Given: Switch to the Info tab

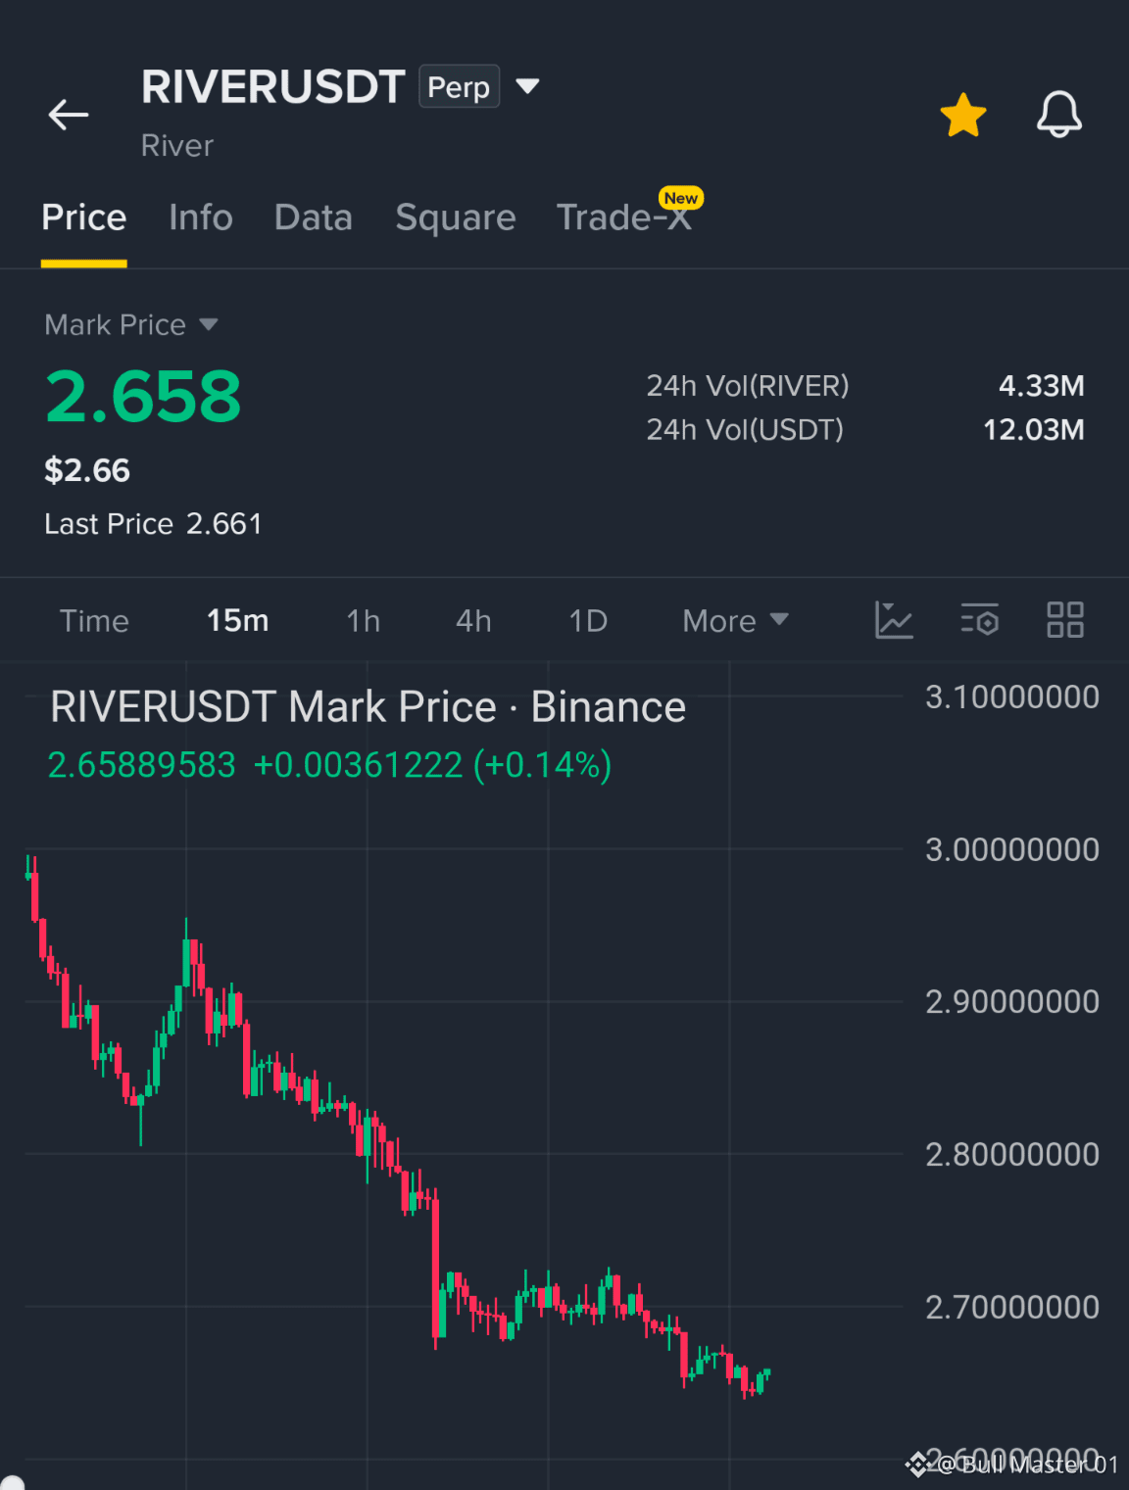Looking at the screenshot, I should [x=201, y=217].
